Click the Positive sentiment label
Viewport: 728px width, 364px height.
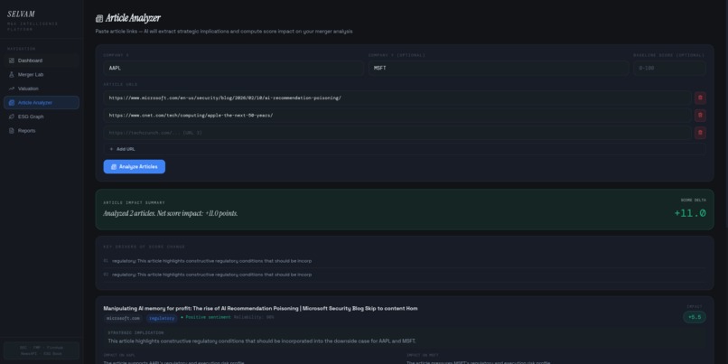pyautogui.click(x=208, y=318)
